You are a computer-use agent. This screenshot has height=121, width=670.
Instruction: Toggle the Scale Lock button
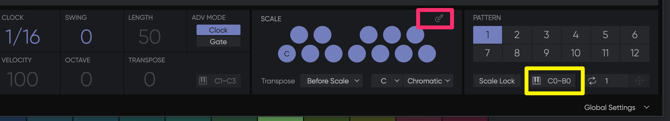tap(497, 81)
